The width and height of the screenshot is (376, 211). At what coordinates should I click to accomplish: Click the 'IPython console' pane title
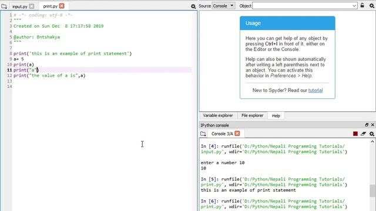pyautogui.click(x=214, y=125)
